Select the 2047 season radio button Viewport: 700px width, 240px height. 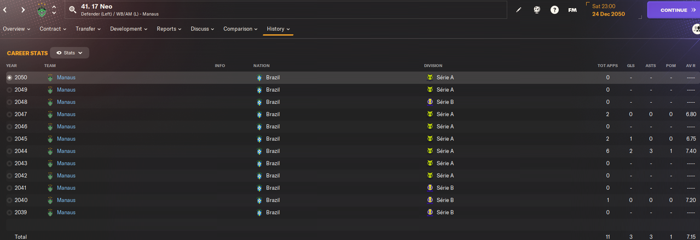[9, 114]
